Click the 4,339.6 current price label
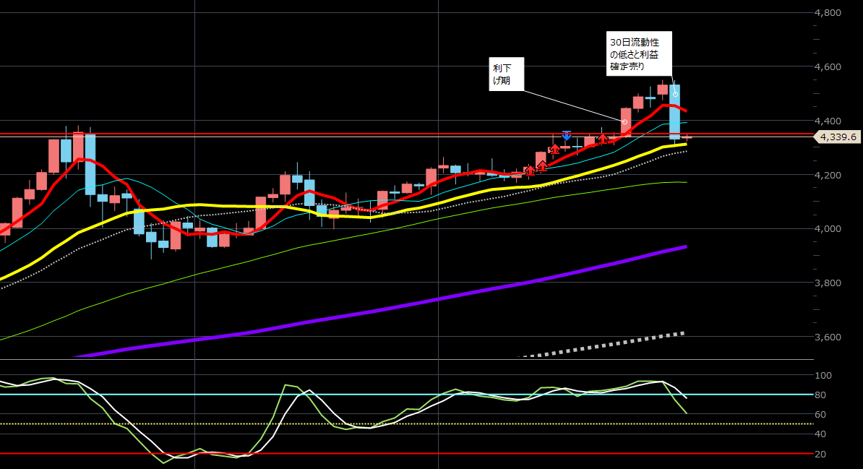 pos(837,137)
